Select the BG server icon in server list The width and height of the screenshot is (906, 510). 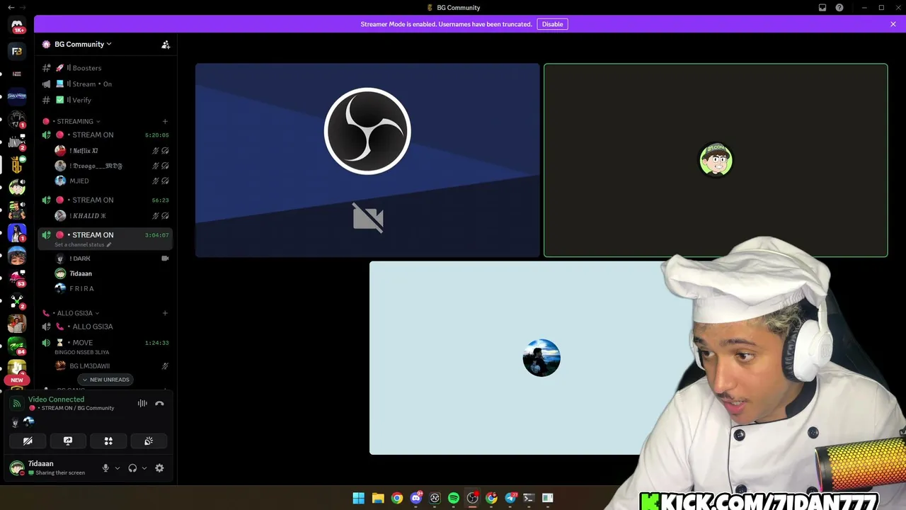coord(17,164)
